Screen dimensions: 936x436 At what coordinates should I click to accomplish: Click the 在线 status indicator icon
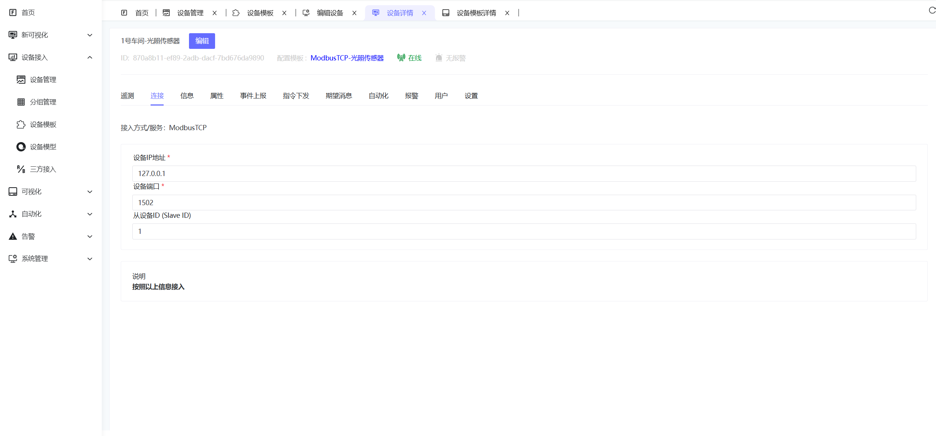[x=401, y=58]
